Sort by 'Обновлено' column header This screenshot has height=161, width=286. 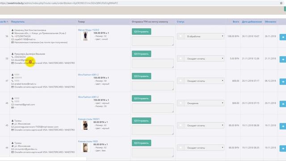[x=270, y=22]
